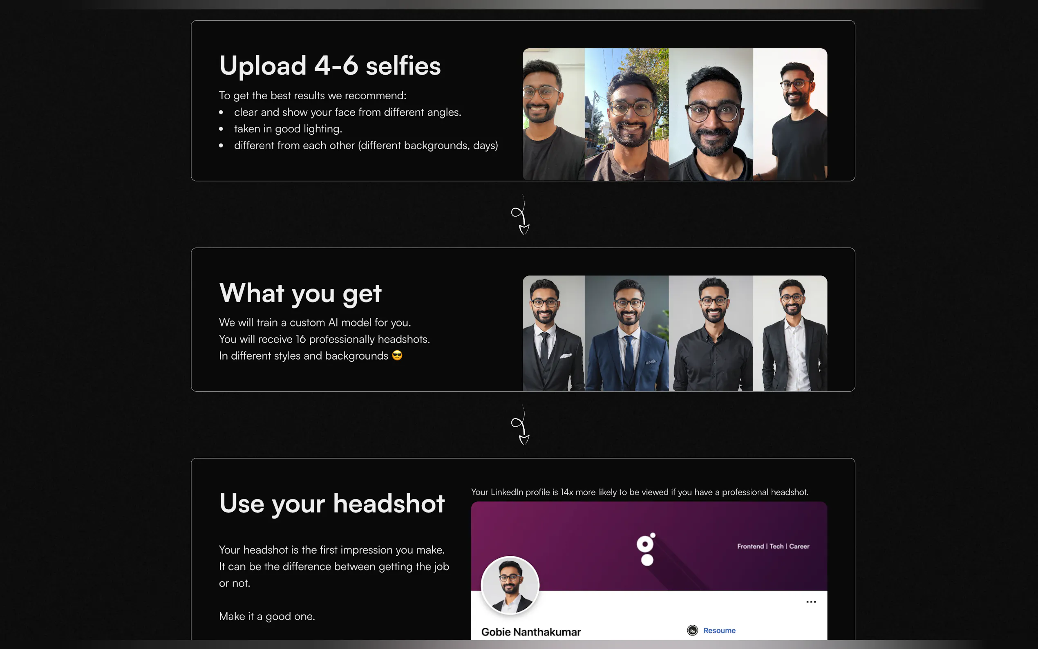Select the close-up selfie with black jacket
This screenshot has width=1038, height=649.
pyautogui.click(x=711, y=114)
